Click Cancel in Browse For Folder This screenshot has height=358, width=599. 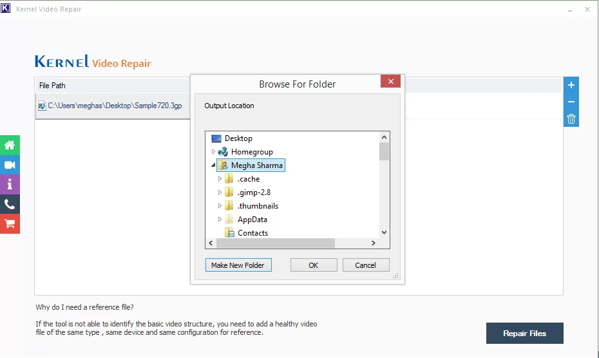[x=366, y=265]
